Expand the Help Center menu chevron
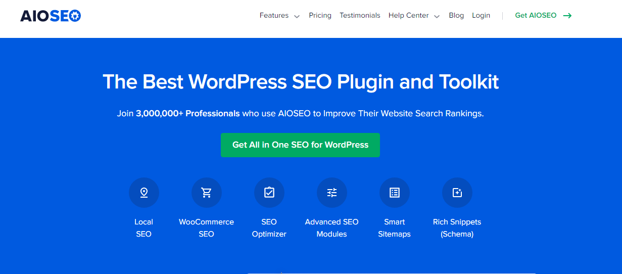 437,16
